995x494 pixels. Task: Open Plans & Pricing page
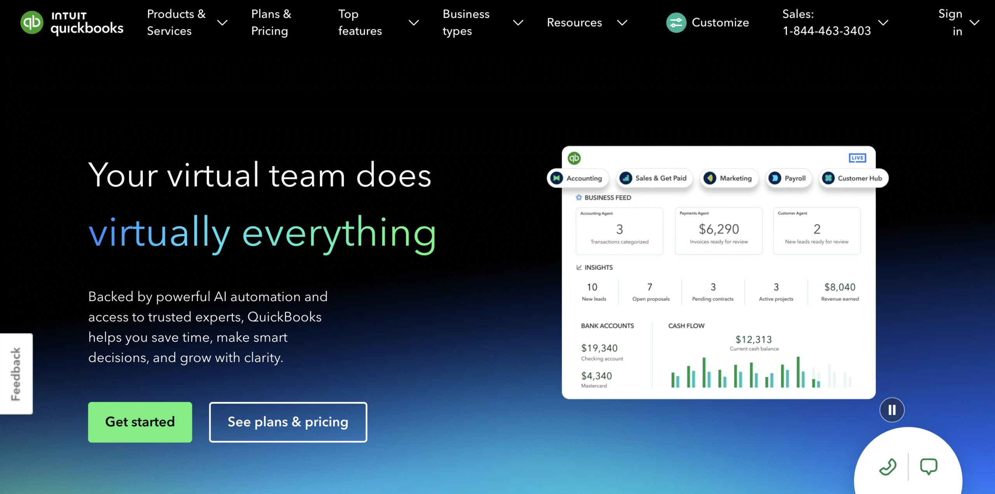click(271, 23)
